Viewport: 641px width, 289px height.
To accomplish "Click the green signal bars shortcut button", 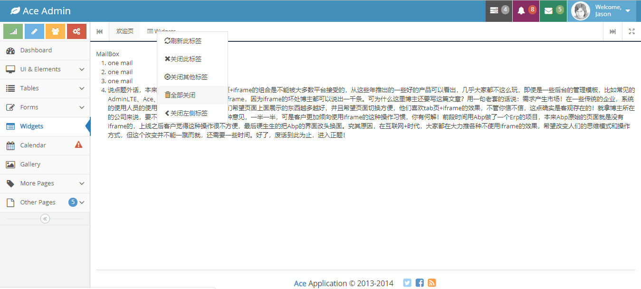I will coord(13,31).
